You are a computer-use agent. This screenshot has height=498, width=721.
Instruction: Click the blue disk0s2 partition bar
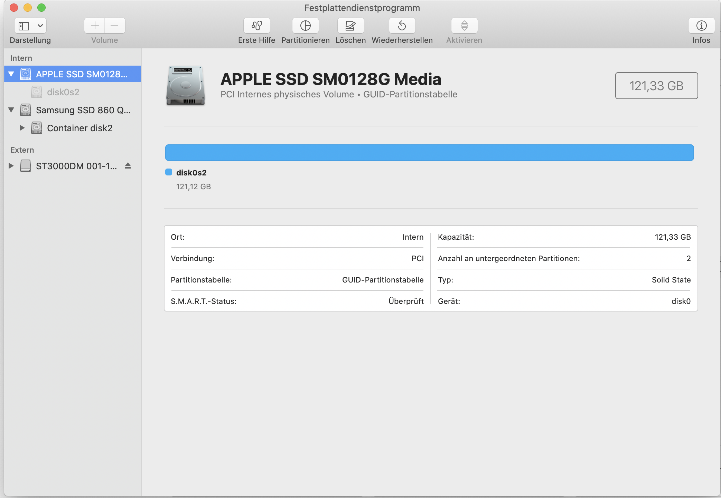[x=429, y=153]
